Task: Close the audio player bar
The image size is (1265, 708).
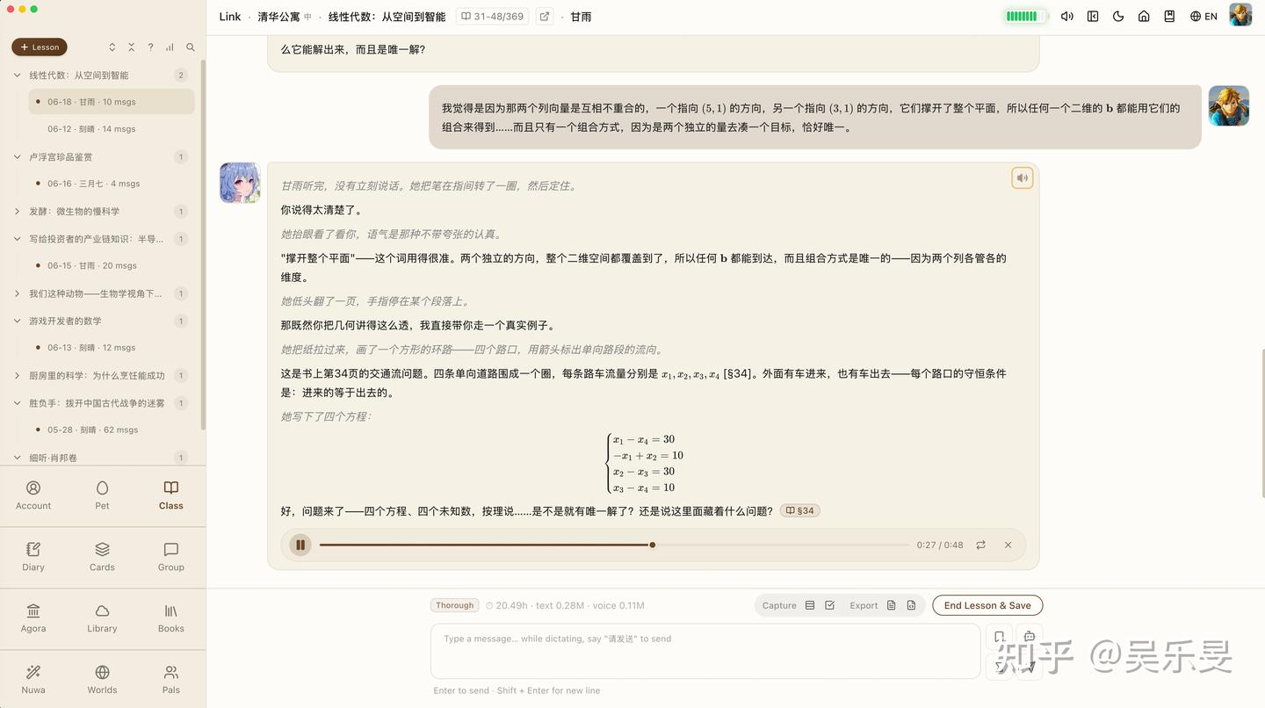Action: tap(1008, 545)
